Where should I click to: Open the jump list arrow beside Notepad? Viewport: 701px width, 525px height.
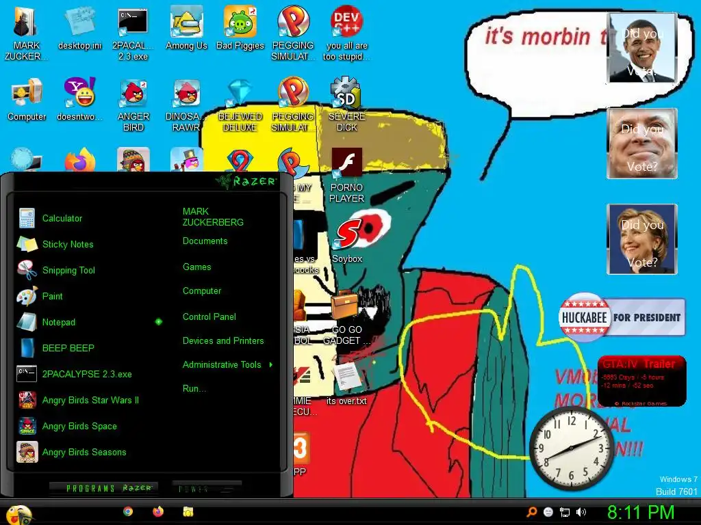click(x=159, y=322)
